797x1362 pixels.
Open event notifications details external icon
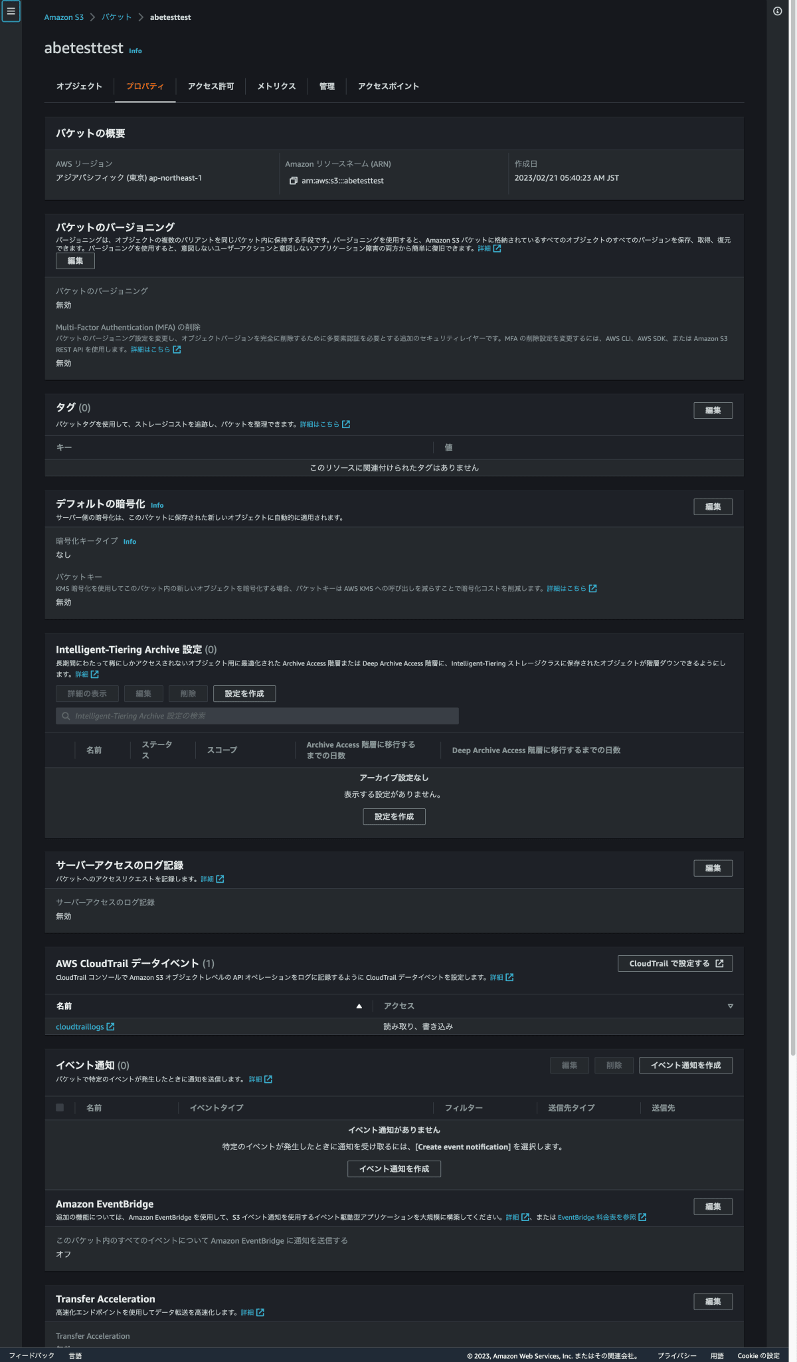point(268,1079)
